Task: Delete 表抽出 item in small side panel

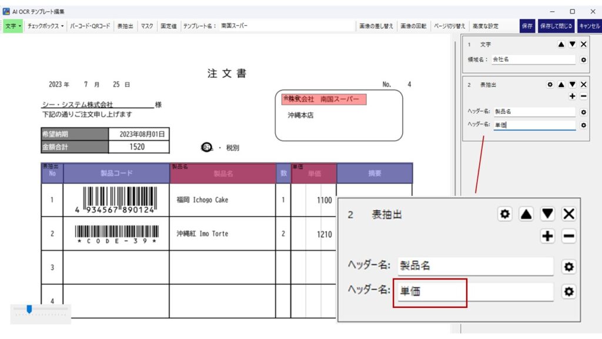Action: coord(584,85)
